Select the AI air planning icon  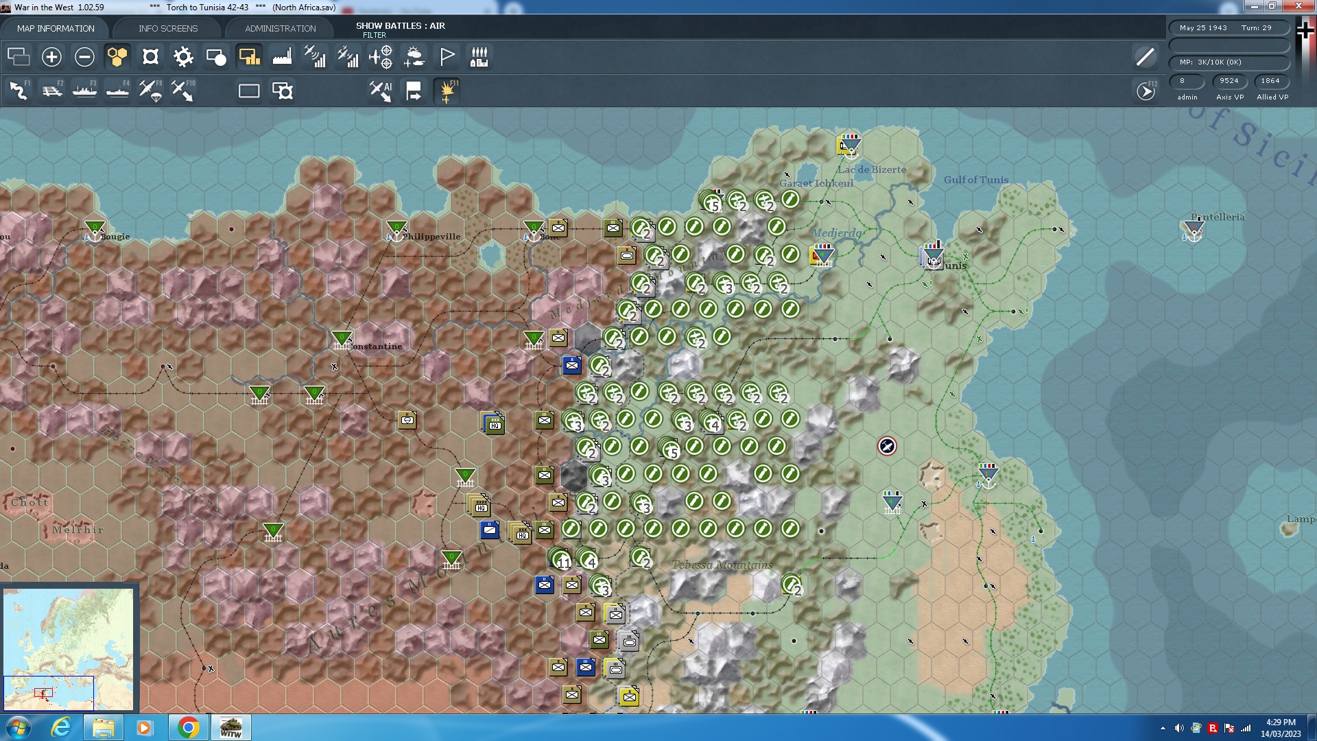point(381,90)
